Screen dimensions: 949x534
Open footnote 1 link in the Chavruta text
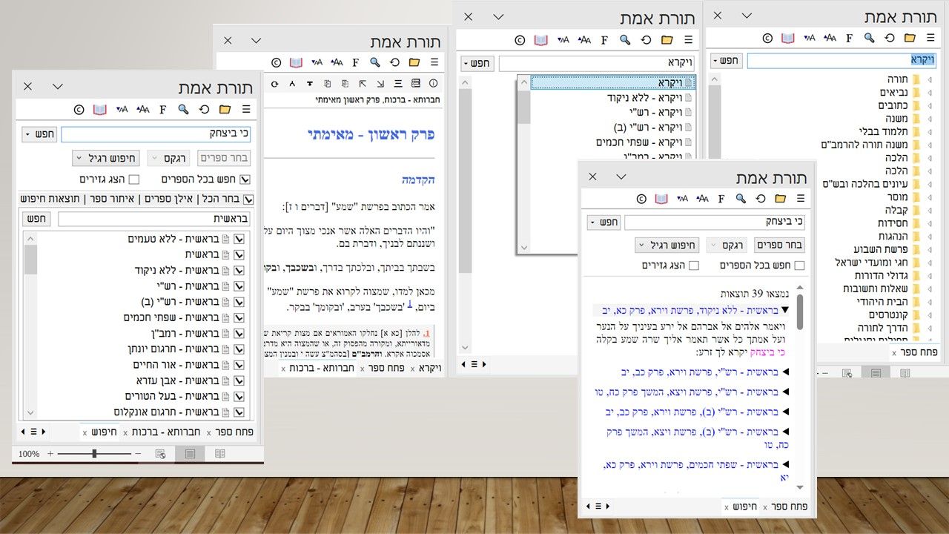410,303
